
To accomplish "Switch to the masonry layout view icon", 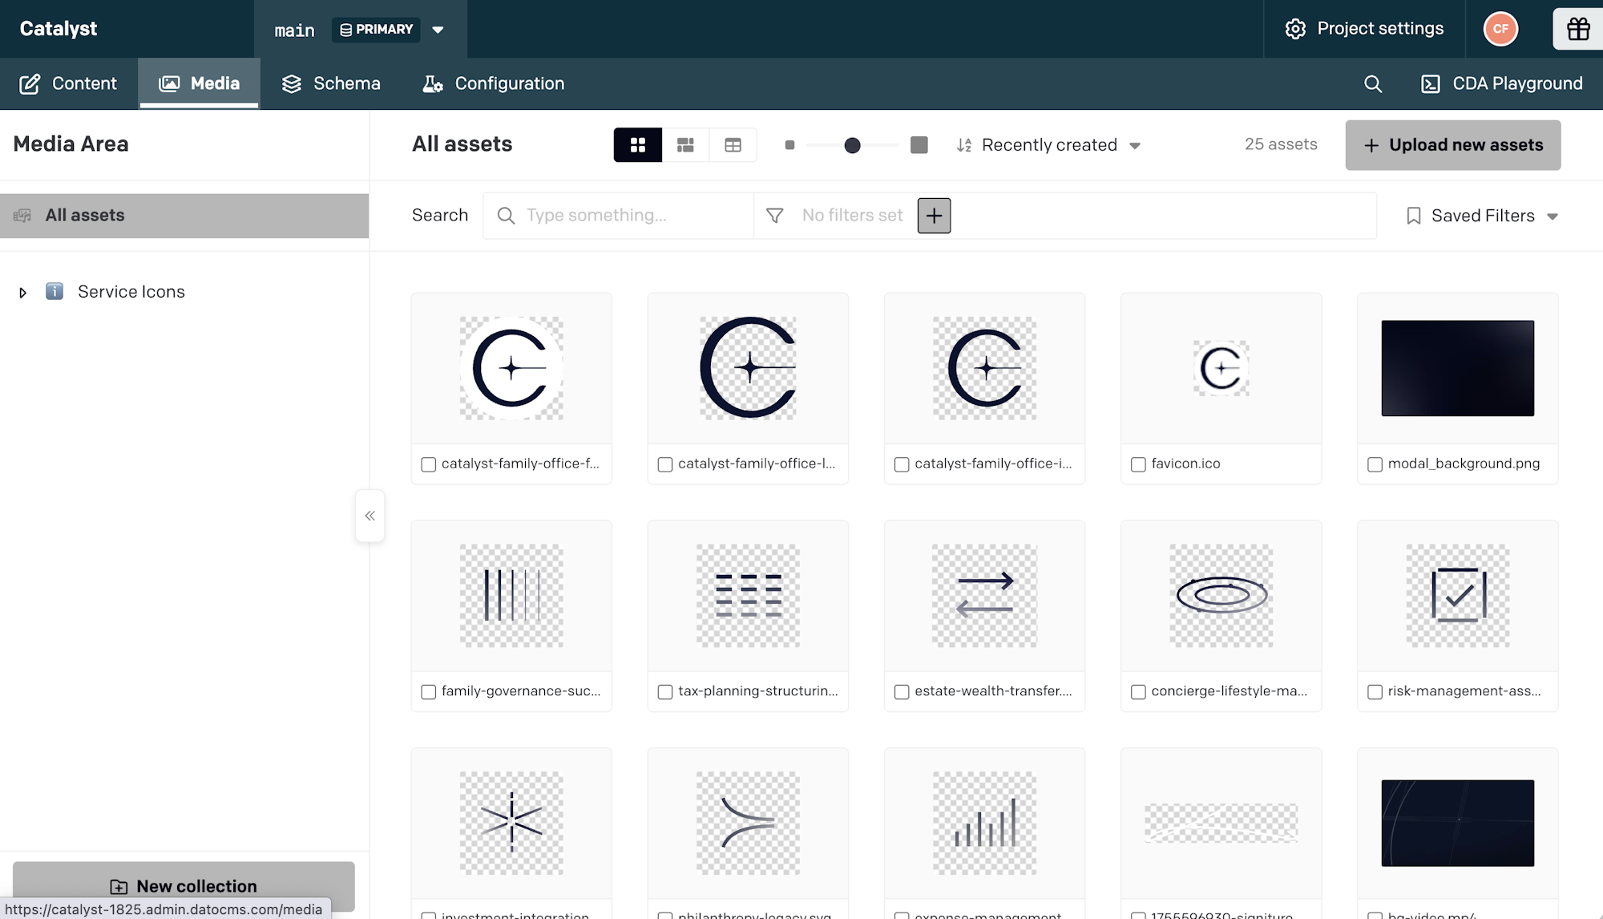I will 685,145.
